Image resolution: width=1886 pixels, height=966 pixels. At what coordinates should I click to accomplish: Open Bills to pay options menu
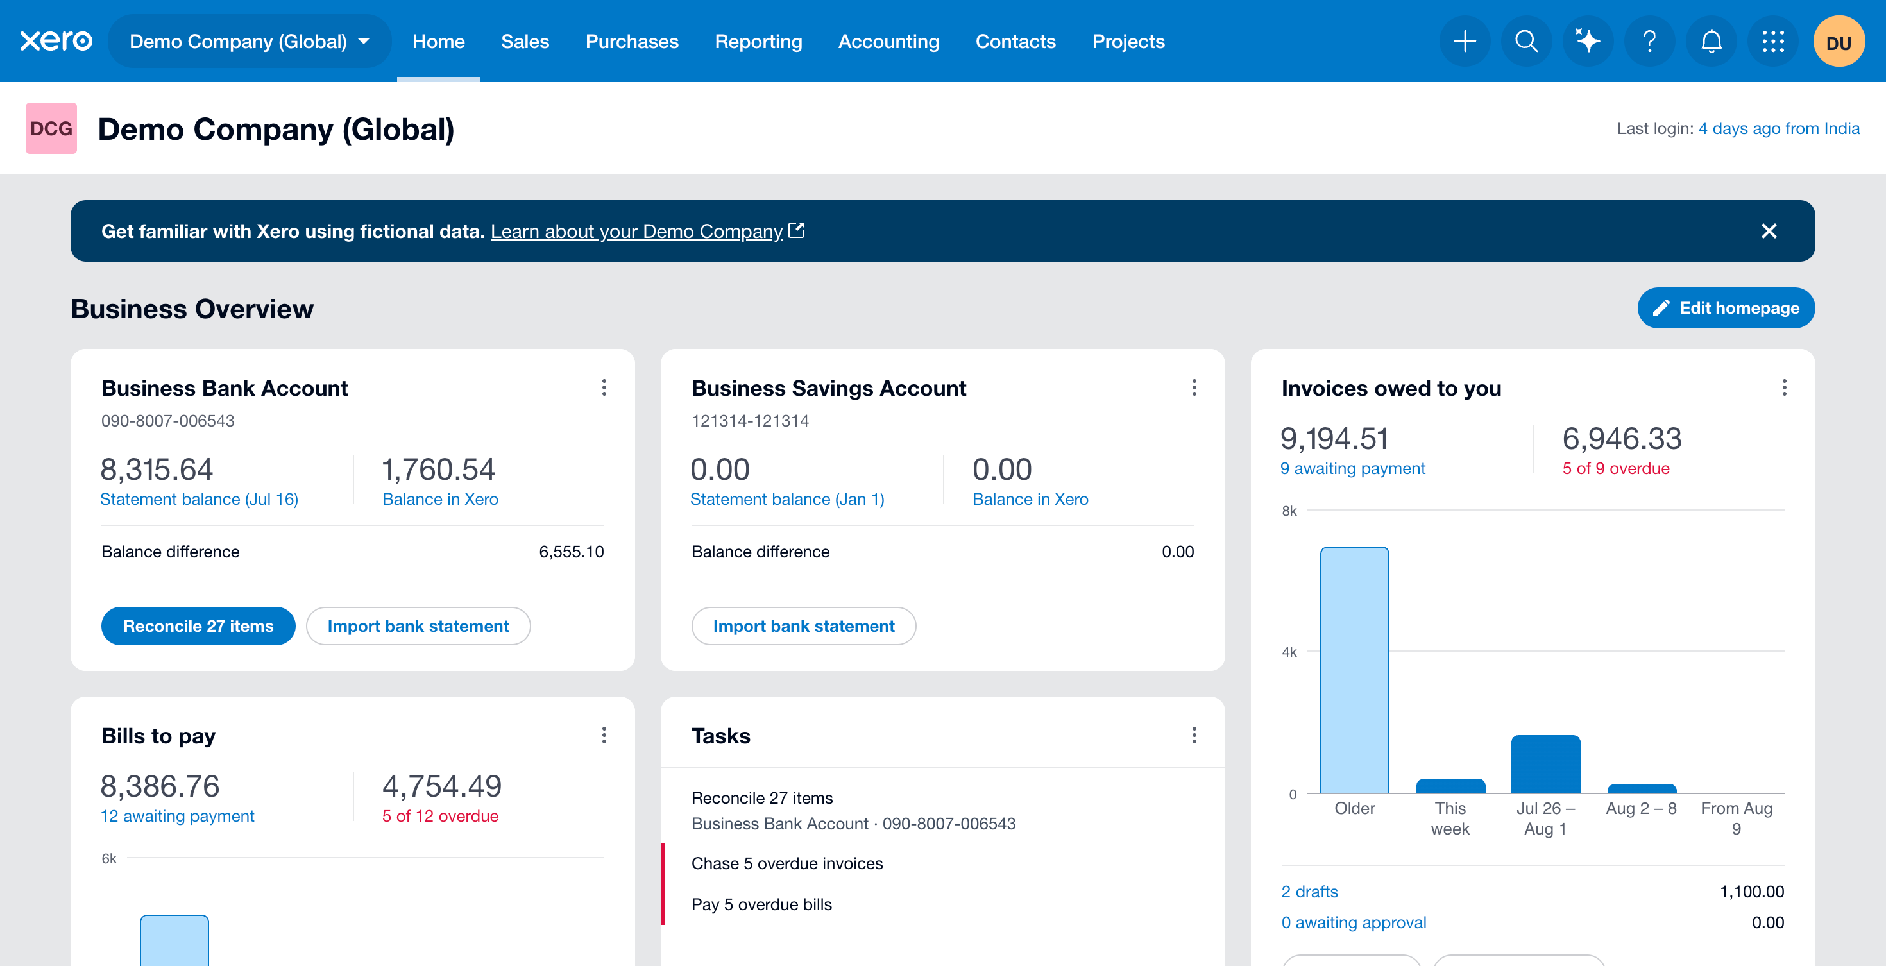point(604,736)
